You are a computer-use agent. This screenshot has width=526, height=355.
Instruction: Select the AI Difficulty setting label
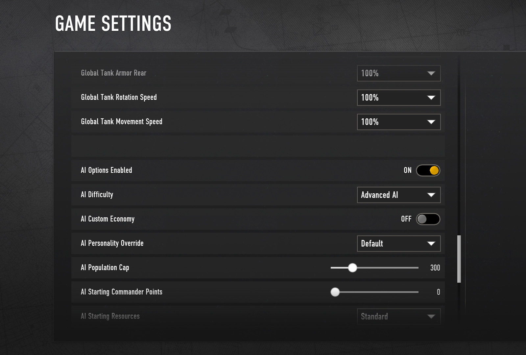(x=97, y=195)
